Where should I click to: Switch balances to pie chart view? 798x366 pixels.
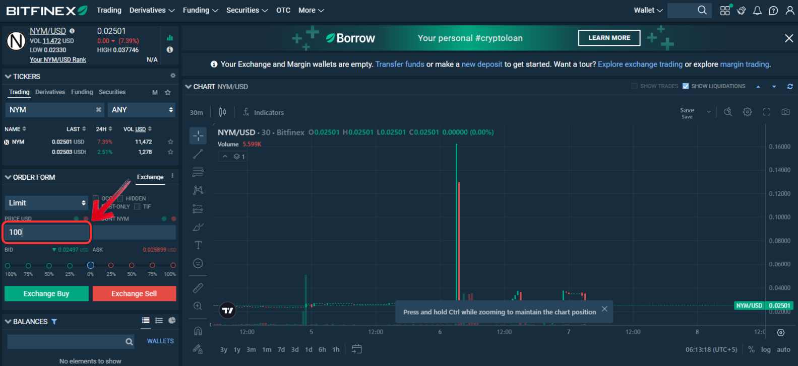point(172,320)
